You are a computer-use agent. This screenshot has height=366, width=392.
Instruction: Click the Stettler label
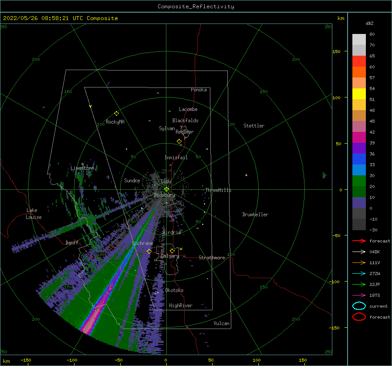(254, 126)
